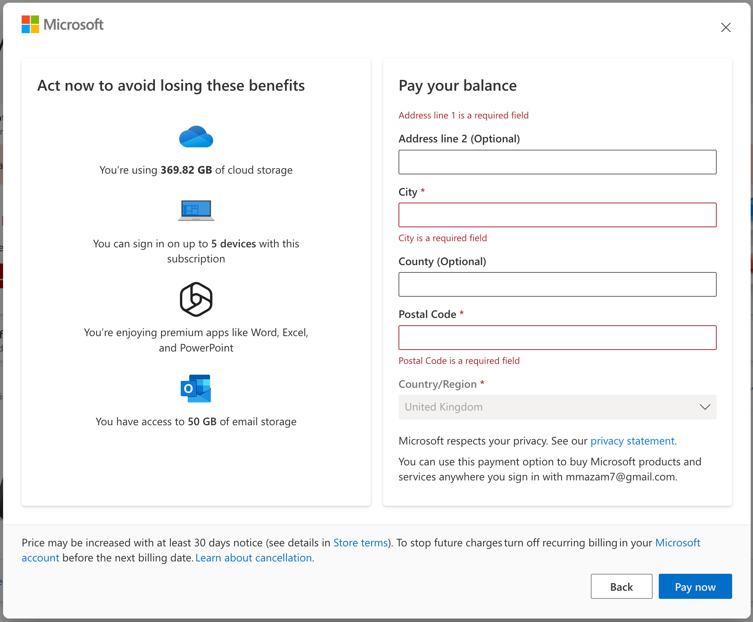
Task: Click 'City is a required field' message
Action: [x=443, y=238]
